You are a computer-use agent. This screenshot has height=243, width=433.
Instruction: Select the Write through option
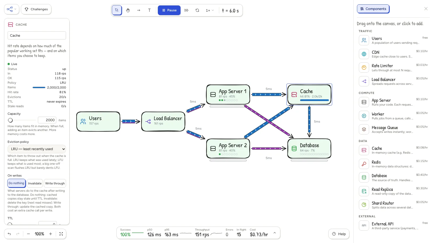tap(55, 183)
